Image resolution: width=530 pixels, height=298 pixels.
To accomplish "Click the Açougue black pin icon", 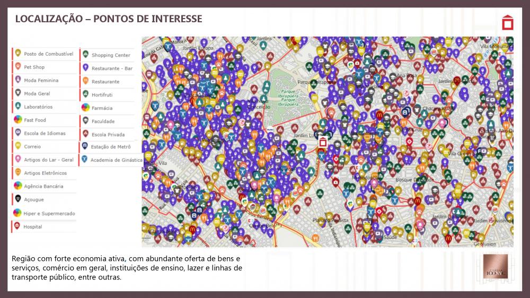I will [17, 199].
